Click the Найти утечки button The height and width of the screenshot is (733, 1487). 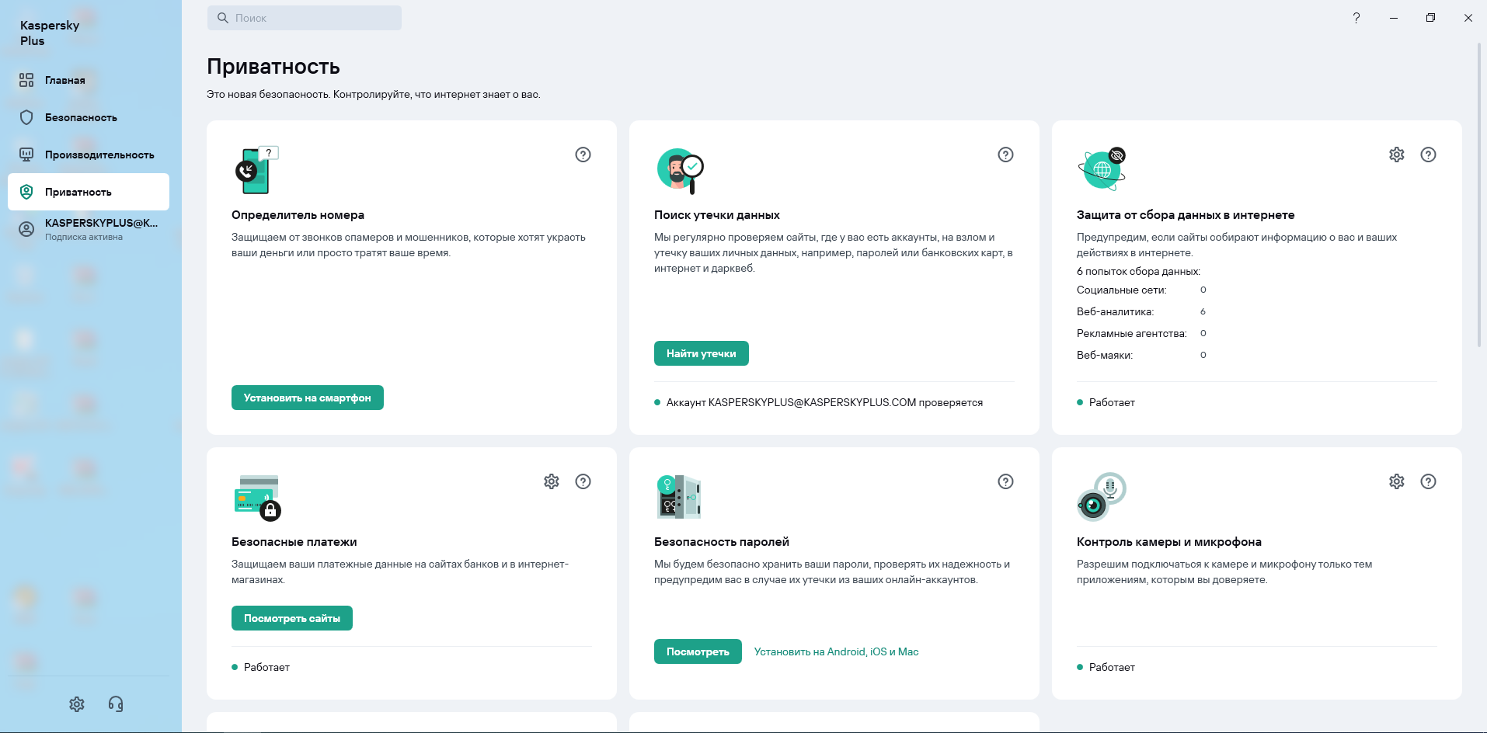[x=702, y=353]
